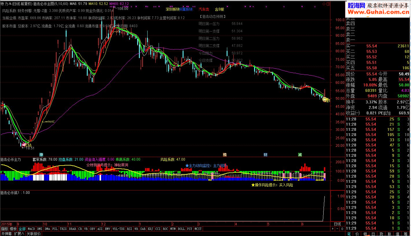Select the DMA indicator

point(47,229)
